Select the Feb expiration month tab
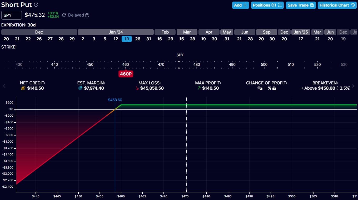The height and width of the screenshot is (200, 358). 165,32
